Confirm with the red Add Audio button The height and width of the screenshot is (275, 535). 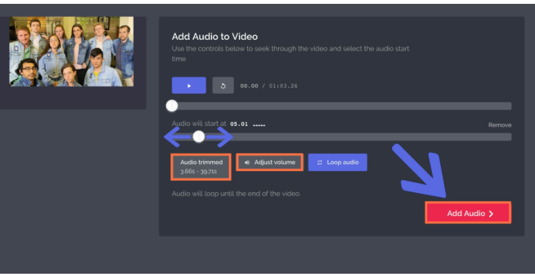point(468,213)
